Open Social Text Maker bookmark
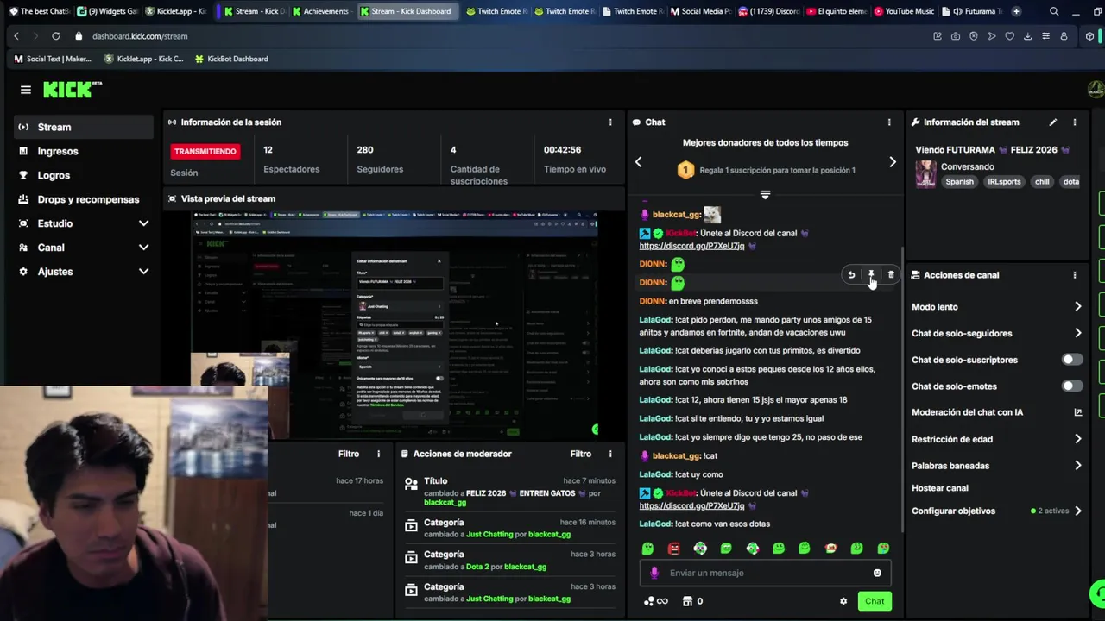 (53, 59)
